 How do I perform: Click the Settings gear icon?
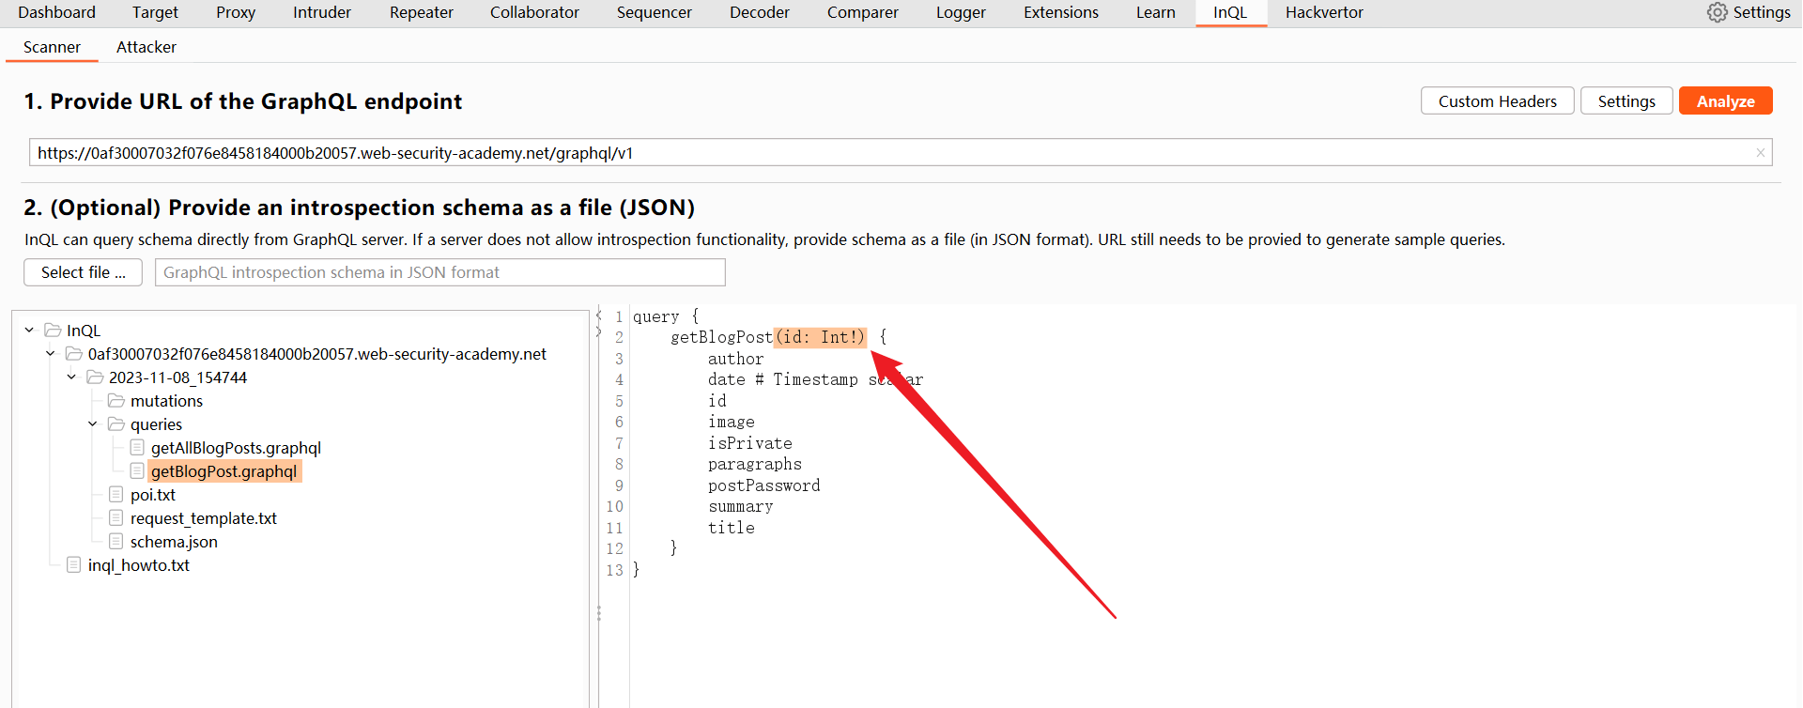tap(1717, 12)
